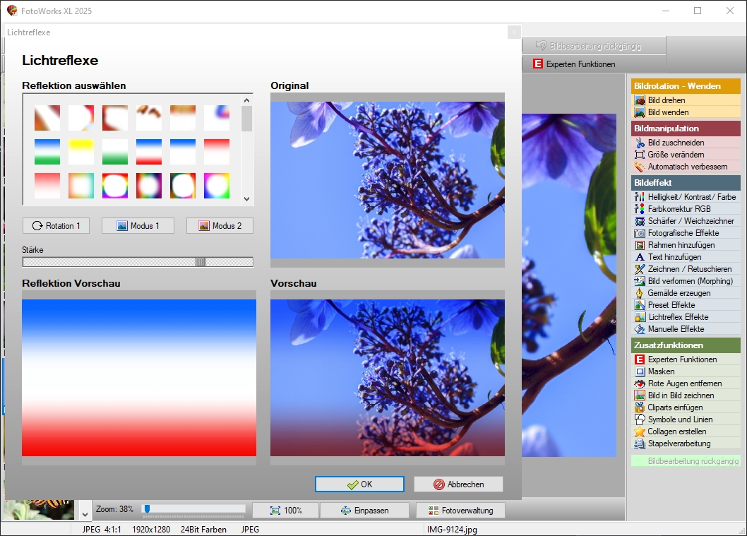747x536 pixels.
Task: Select the Bild zuschneiden scissors tool
Action: pos(676,143)
